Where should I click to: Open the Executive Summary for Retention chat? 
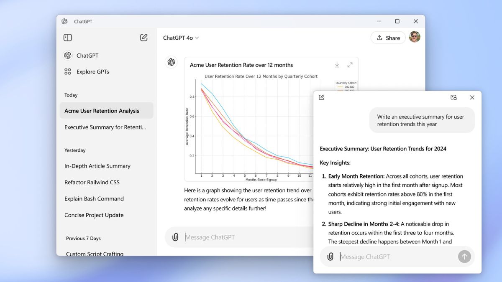pyautogui.click(x=105, y=127)
